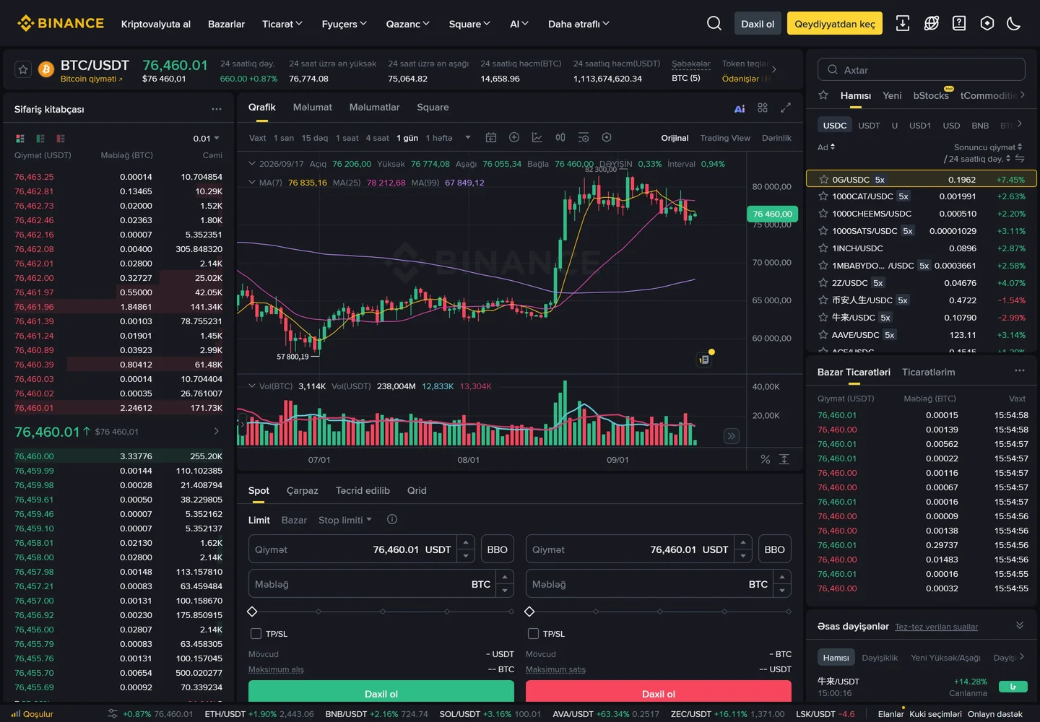Switch to the Məlumat tab above chart
The image size is (1040, 722).
pos(313,107)
